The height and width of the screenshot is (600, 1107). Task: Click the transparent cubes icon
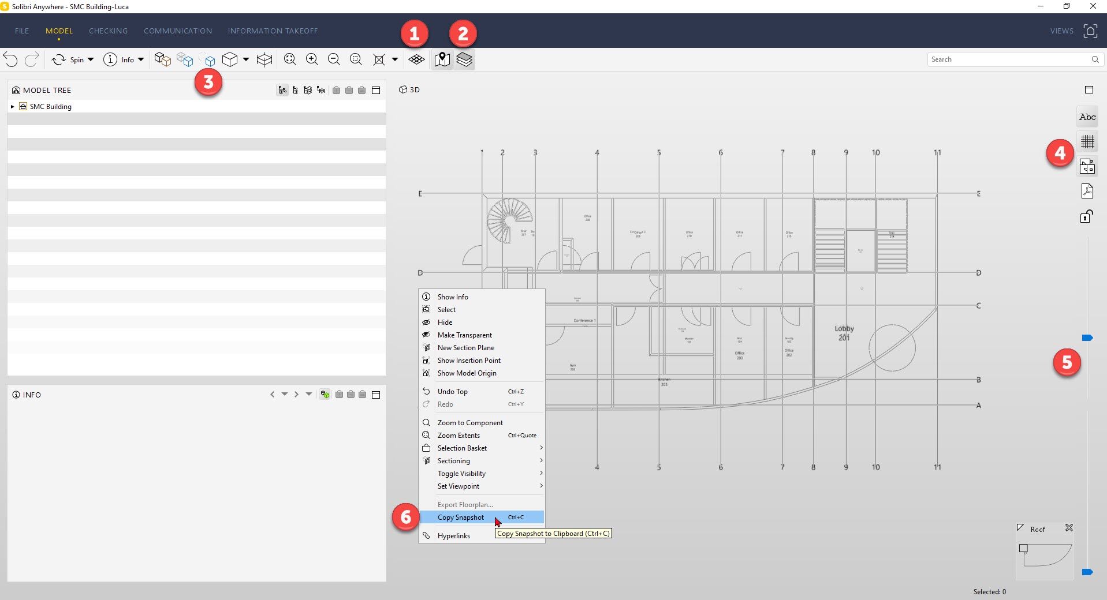click(185, 59)
